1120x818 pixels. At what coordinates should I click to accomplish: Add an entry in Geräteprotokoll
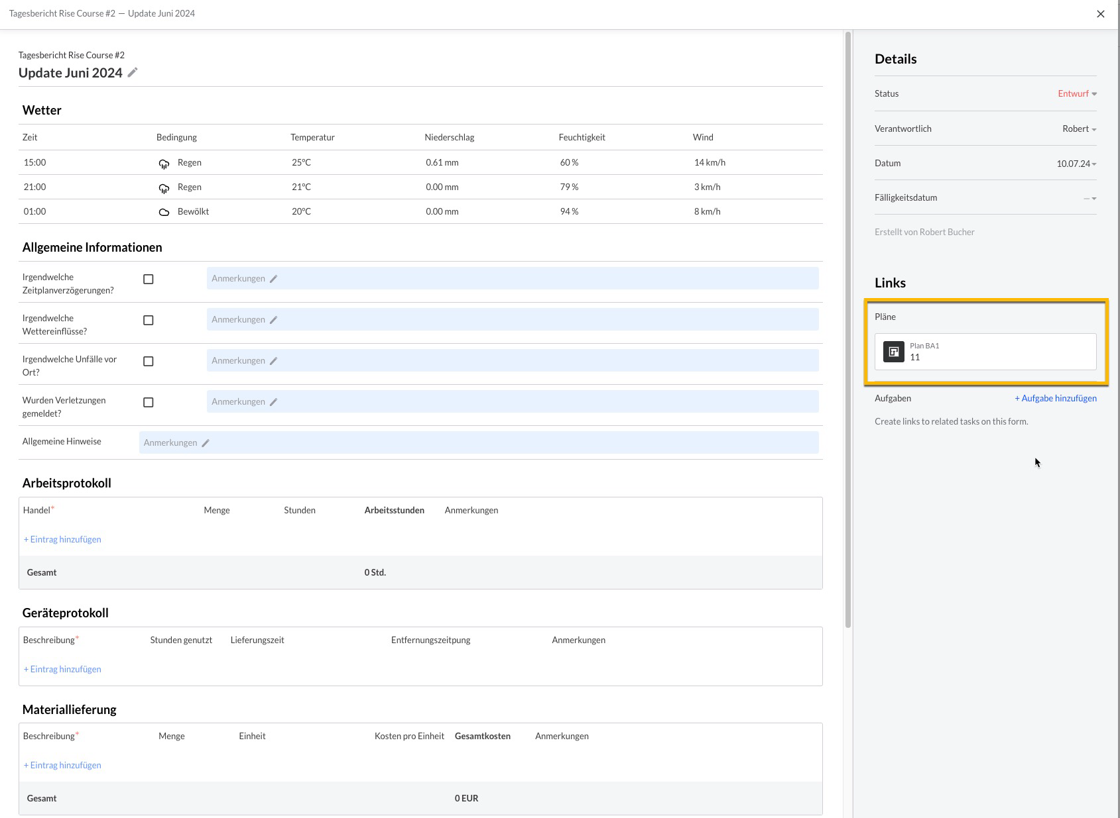pos(62,670)
